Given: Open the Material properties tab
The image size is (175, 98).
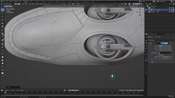Looking at the screenshot, I should coord(146,73).
